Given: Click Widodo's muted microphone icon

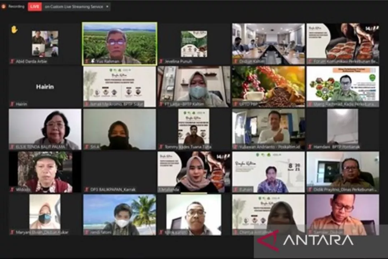Looking at the screenshot, I should click(x=12, y=190).
